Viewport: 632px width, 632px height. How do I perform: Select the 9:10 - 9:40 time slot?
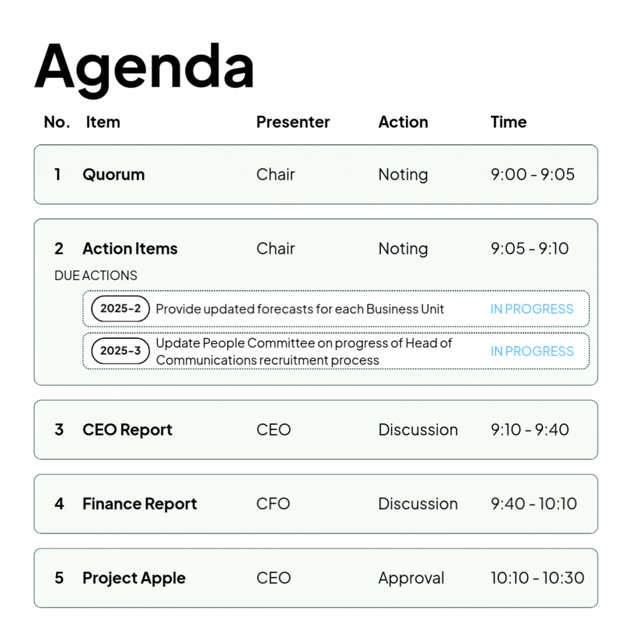530,430
